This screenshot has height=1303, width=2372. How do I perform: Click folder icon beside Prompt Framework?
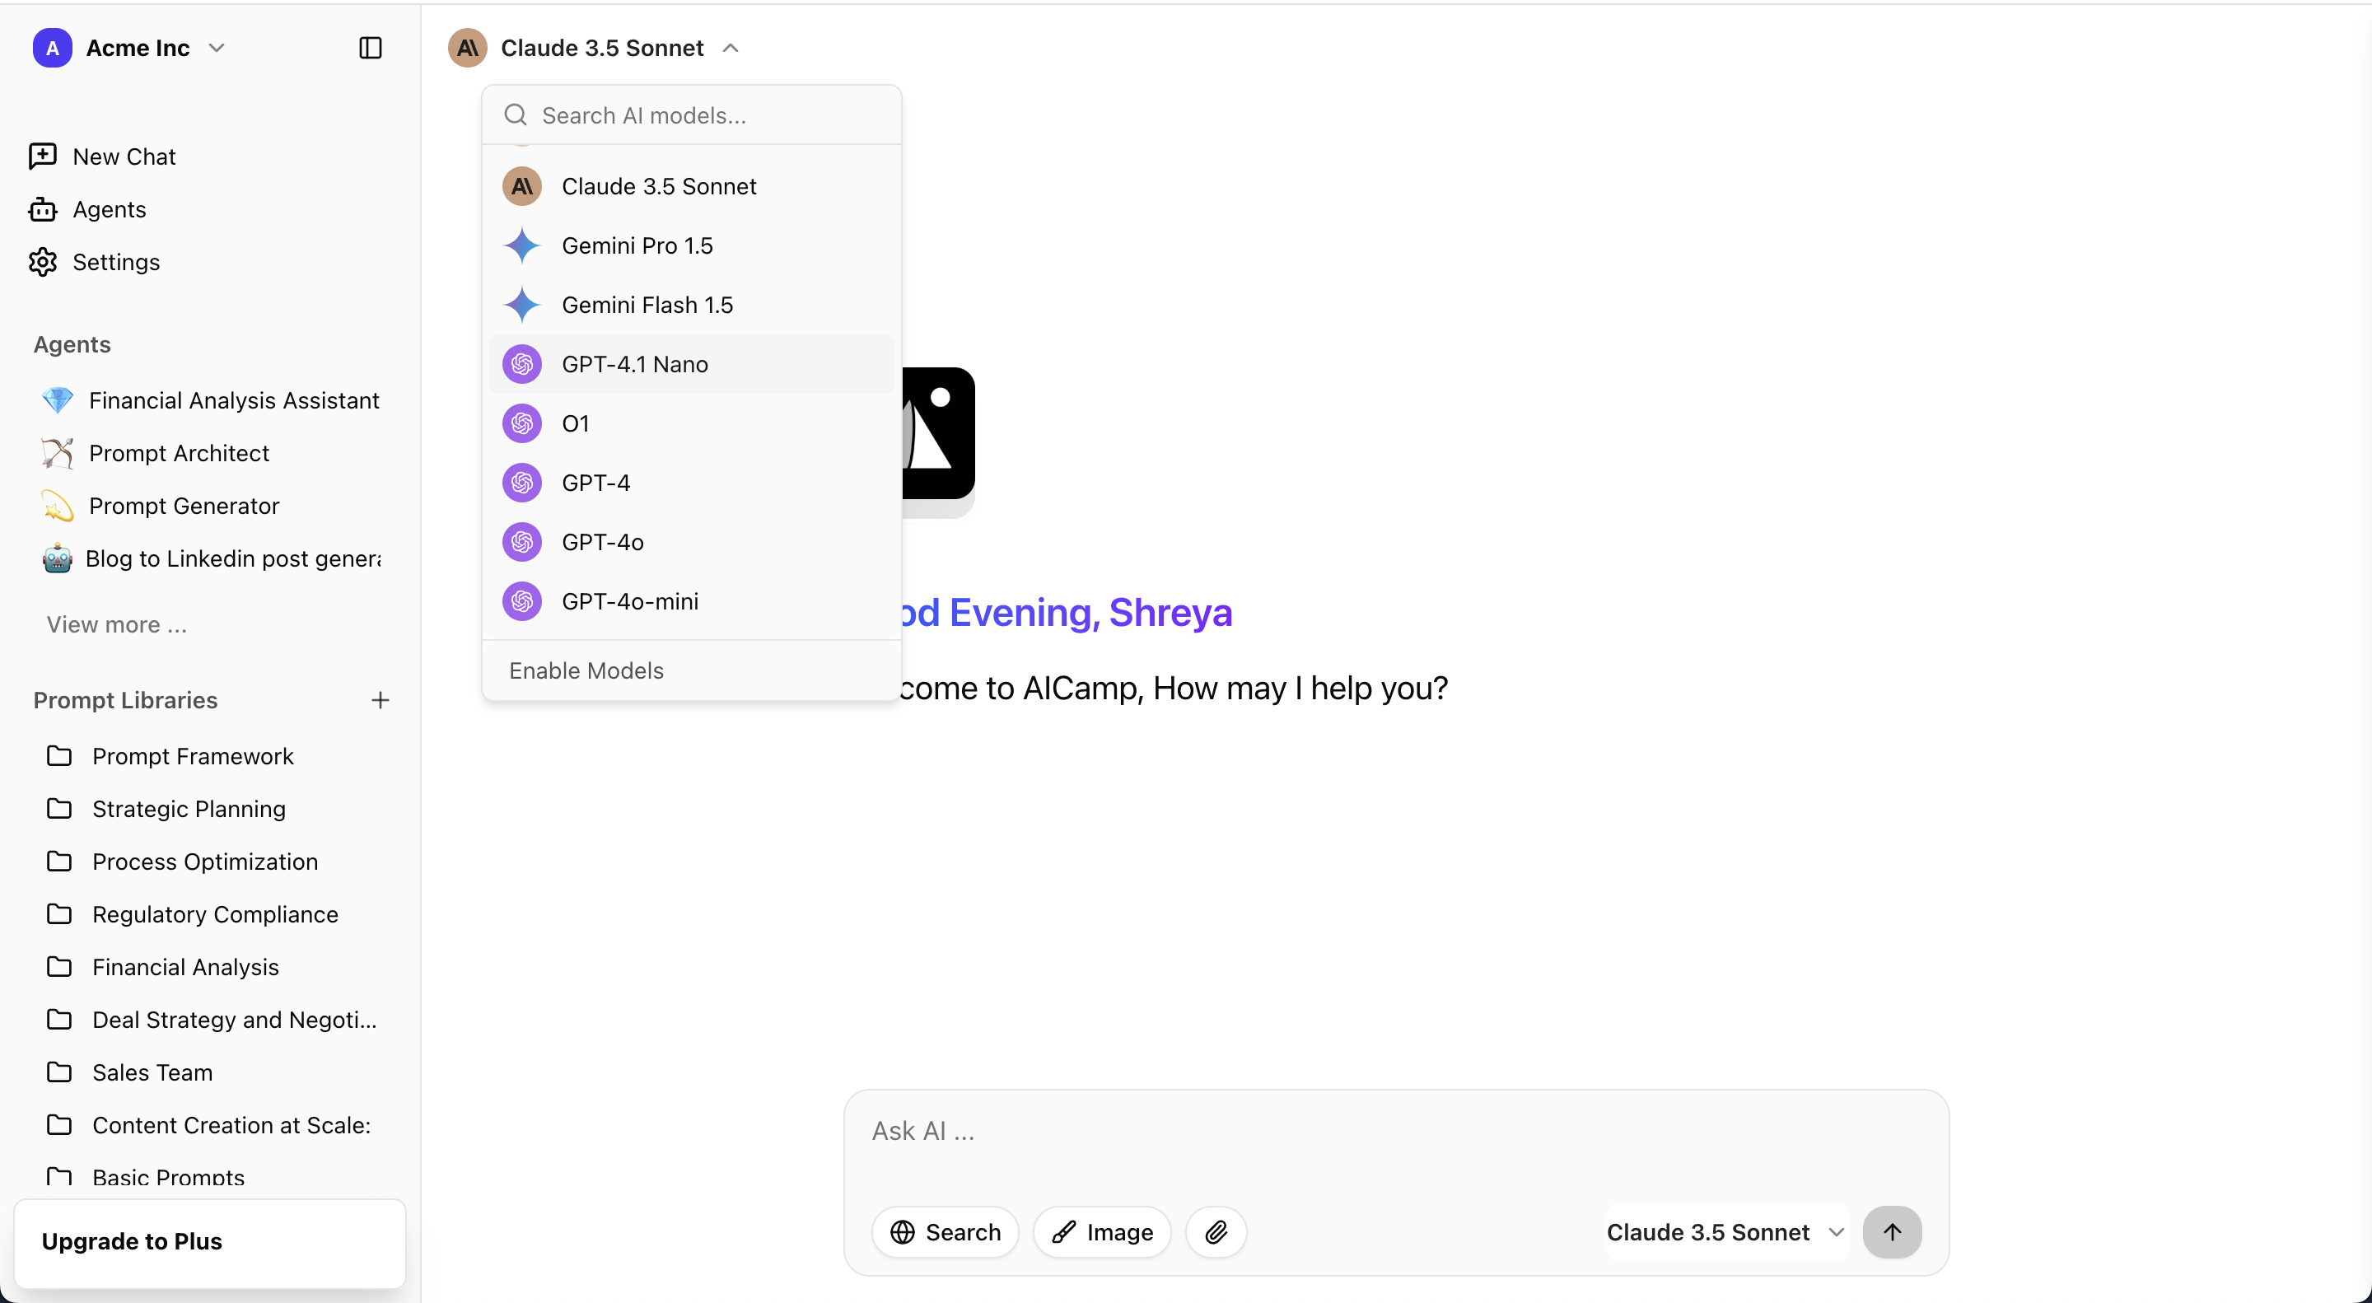59,755
